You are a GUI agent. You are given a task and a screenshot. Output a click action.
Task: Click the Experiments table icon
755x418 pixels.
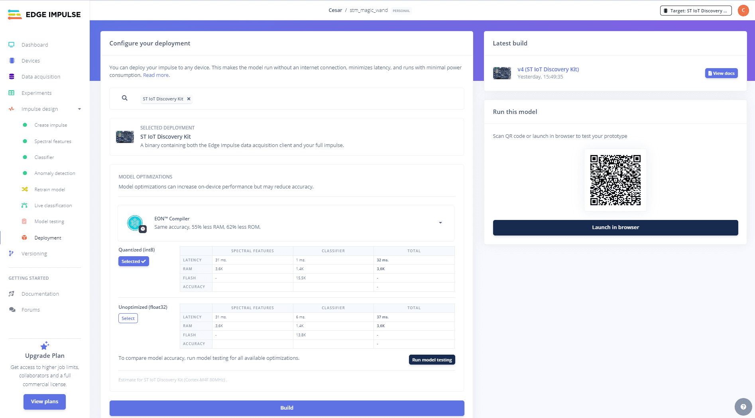[x=12, y=93]
